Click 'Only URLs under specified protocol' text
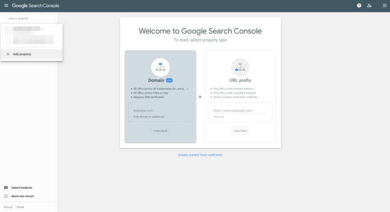390x212 pixels. [x=234, y=93]
